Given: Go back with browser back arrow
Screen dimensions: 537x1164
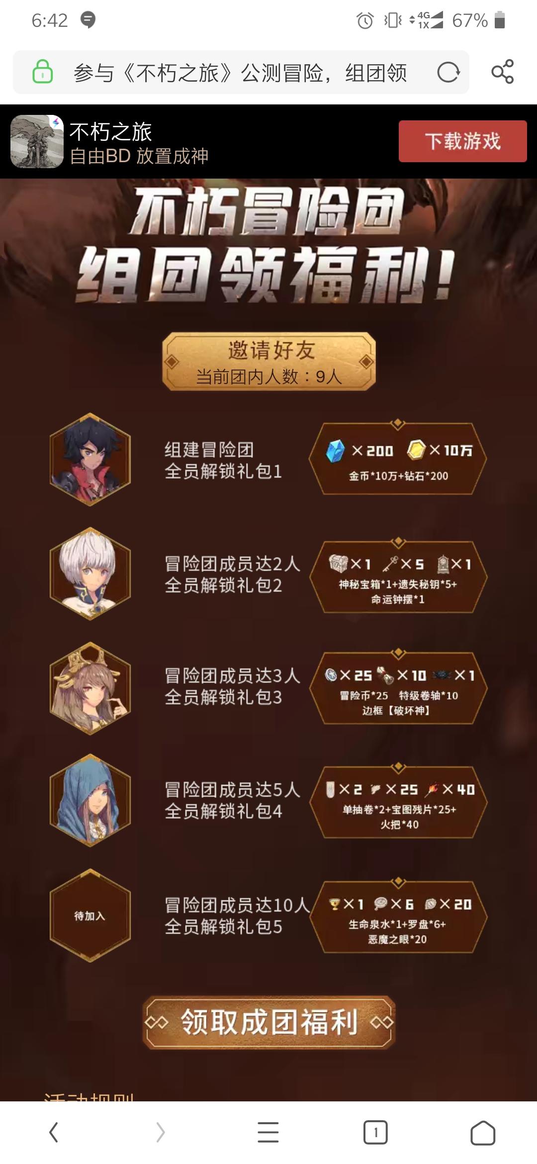Looking at the screenshot, I should [x=54, y=1133].
